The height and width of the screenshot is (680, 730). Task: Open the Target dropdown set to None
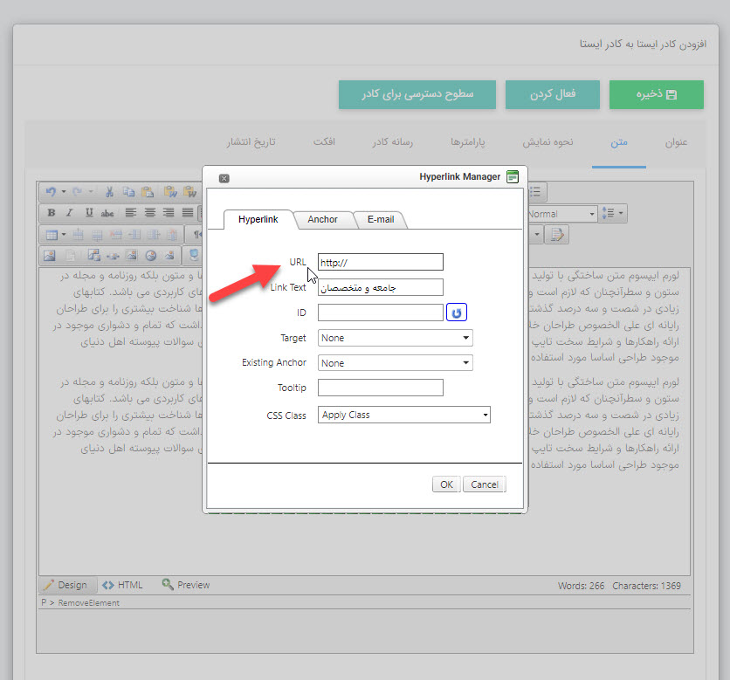(x=395, y=338)
